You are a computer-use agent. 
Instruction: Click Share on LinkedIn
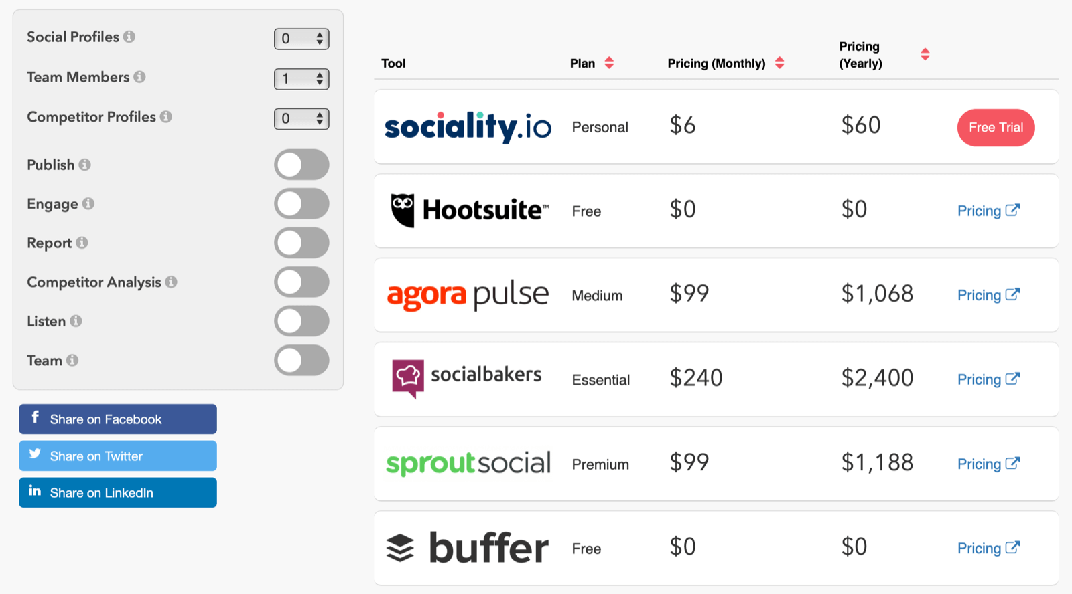click(x=117, y=492)
